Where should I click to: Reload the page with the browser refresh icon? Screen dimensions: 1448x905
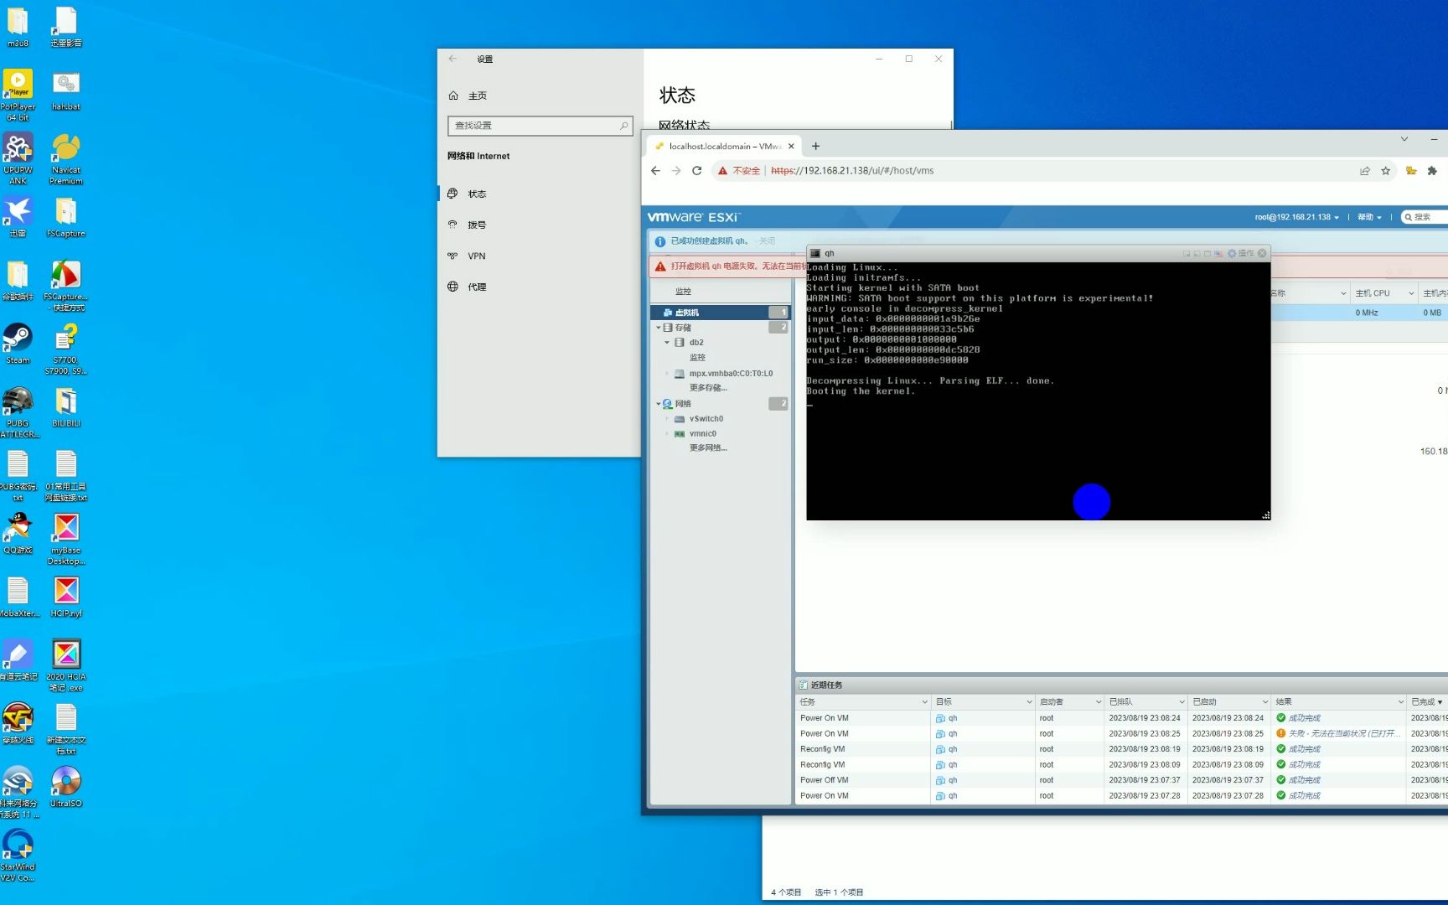697,170
